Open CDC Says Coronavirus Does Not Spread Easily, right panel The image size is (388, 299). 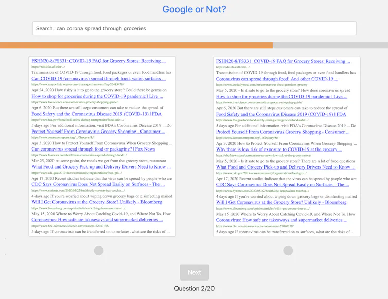click(283, 184)
